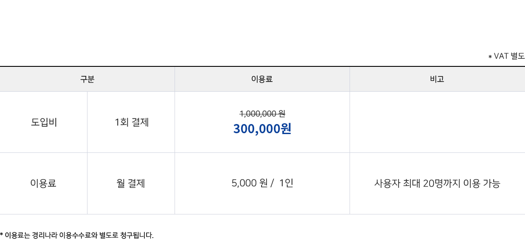The height and width of the screenshot is (252, 525).
Task: Select the 월 결제 cell
Action: coord(131,183)
